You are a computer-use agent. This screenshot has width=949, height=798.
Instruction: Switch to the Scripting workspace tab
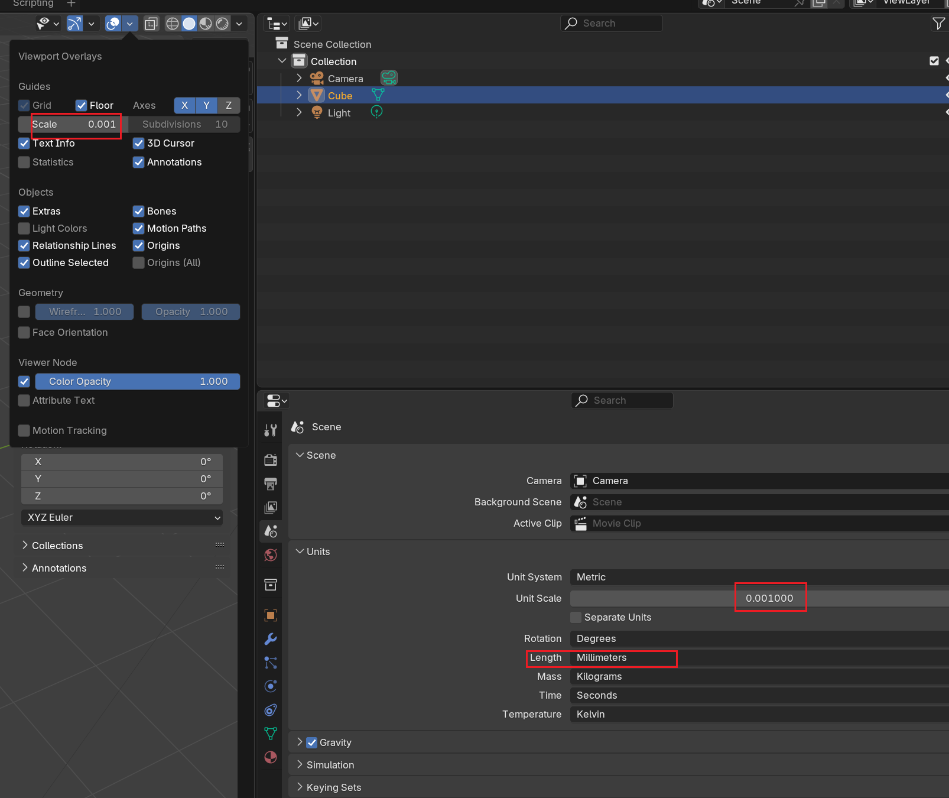[33, 4]
